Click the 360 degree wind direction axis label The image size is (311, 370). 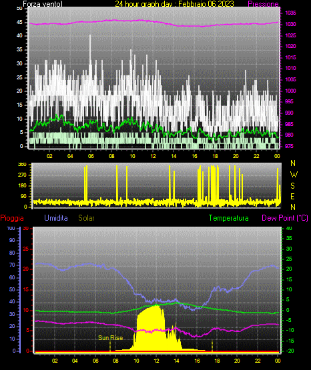[22, 165]
